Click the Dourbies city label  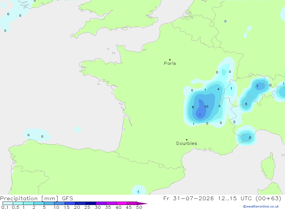point(187,143)
